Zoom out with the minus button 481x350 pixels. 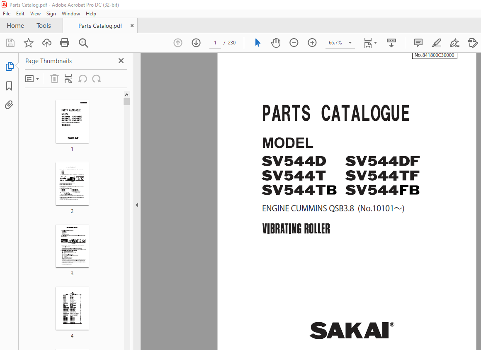pyautogui.click(x=294, y=43)
